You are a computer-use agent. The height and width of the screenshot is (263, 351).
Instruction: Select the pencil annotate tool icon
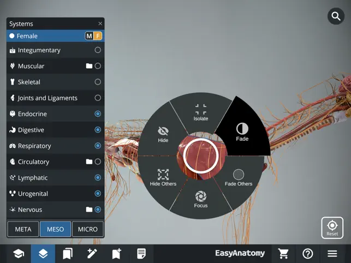[x=92, y=254]
